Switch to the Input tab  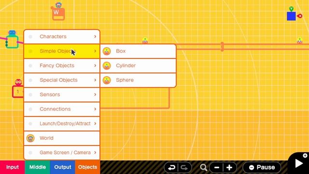13,167
